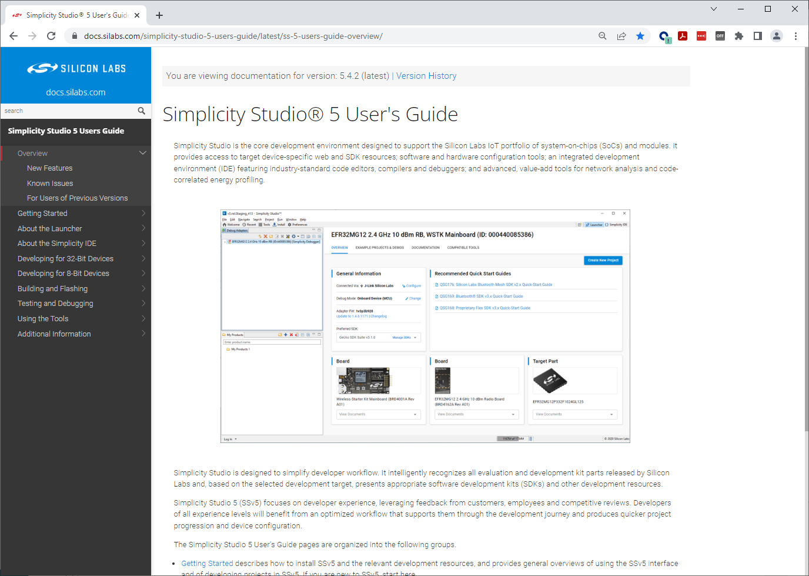The image size is (809, 576).
Task: Click the OFF extension toggle icon
Action: click(720, 36)
